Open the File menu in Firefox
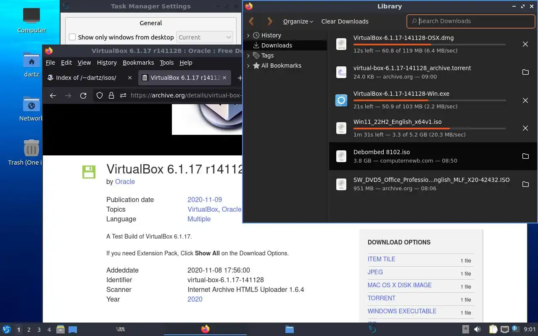Screen dimensions: 538x336 (x=50, y=63)
